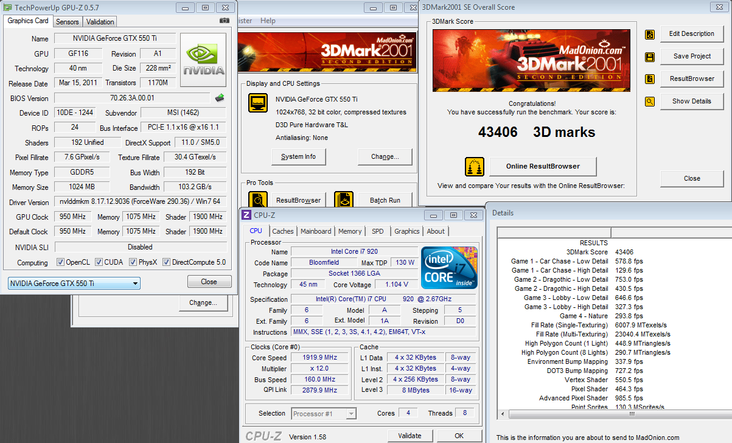The height and width of the screenshot is (443, 732).
Task: Click the Level 3 cache 8 MBytes value
Action: (x=416, y=391)
